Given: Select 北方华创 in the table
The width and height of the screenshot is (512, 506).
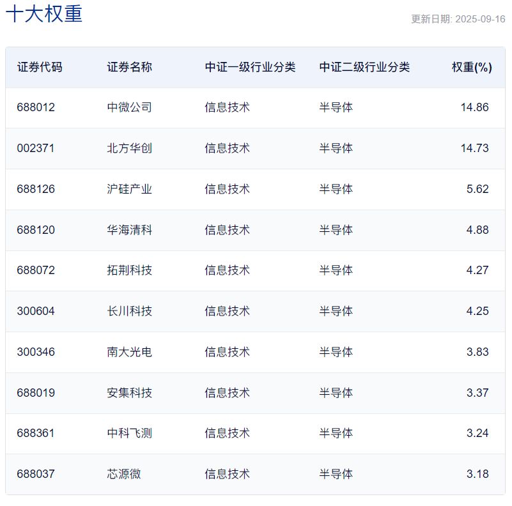Looking at the screenshot, I should pyautogui.click(x=130, y=148).
